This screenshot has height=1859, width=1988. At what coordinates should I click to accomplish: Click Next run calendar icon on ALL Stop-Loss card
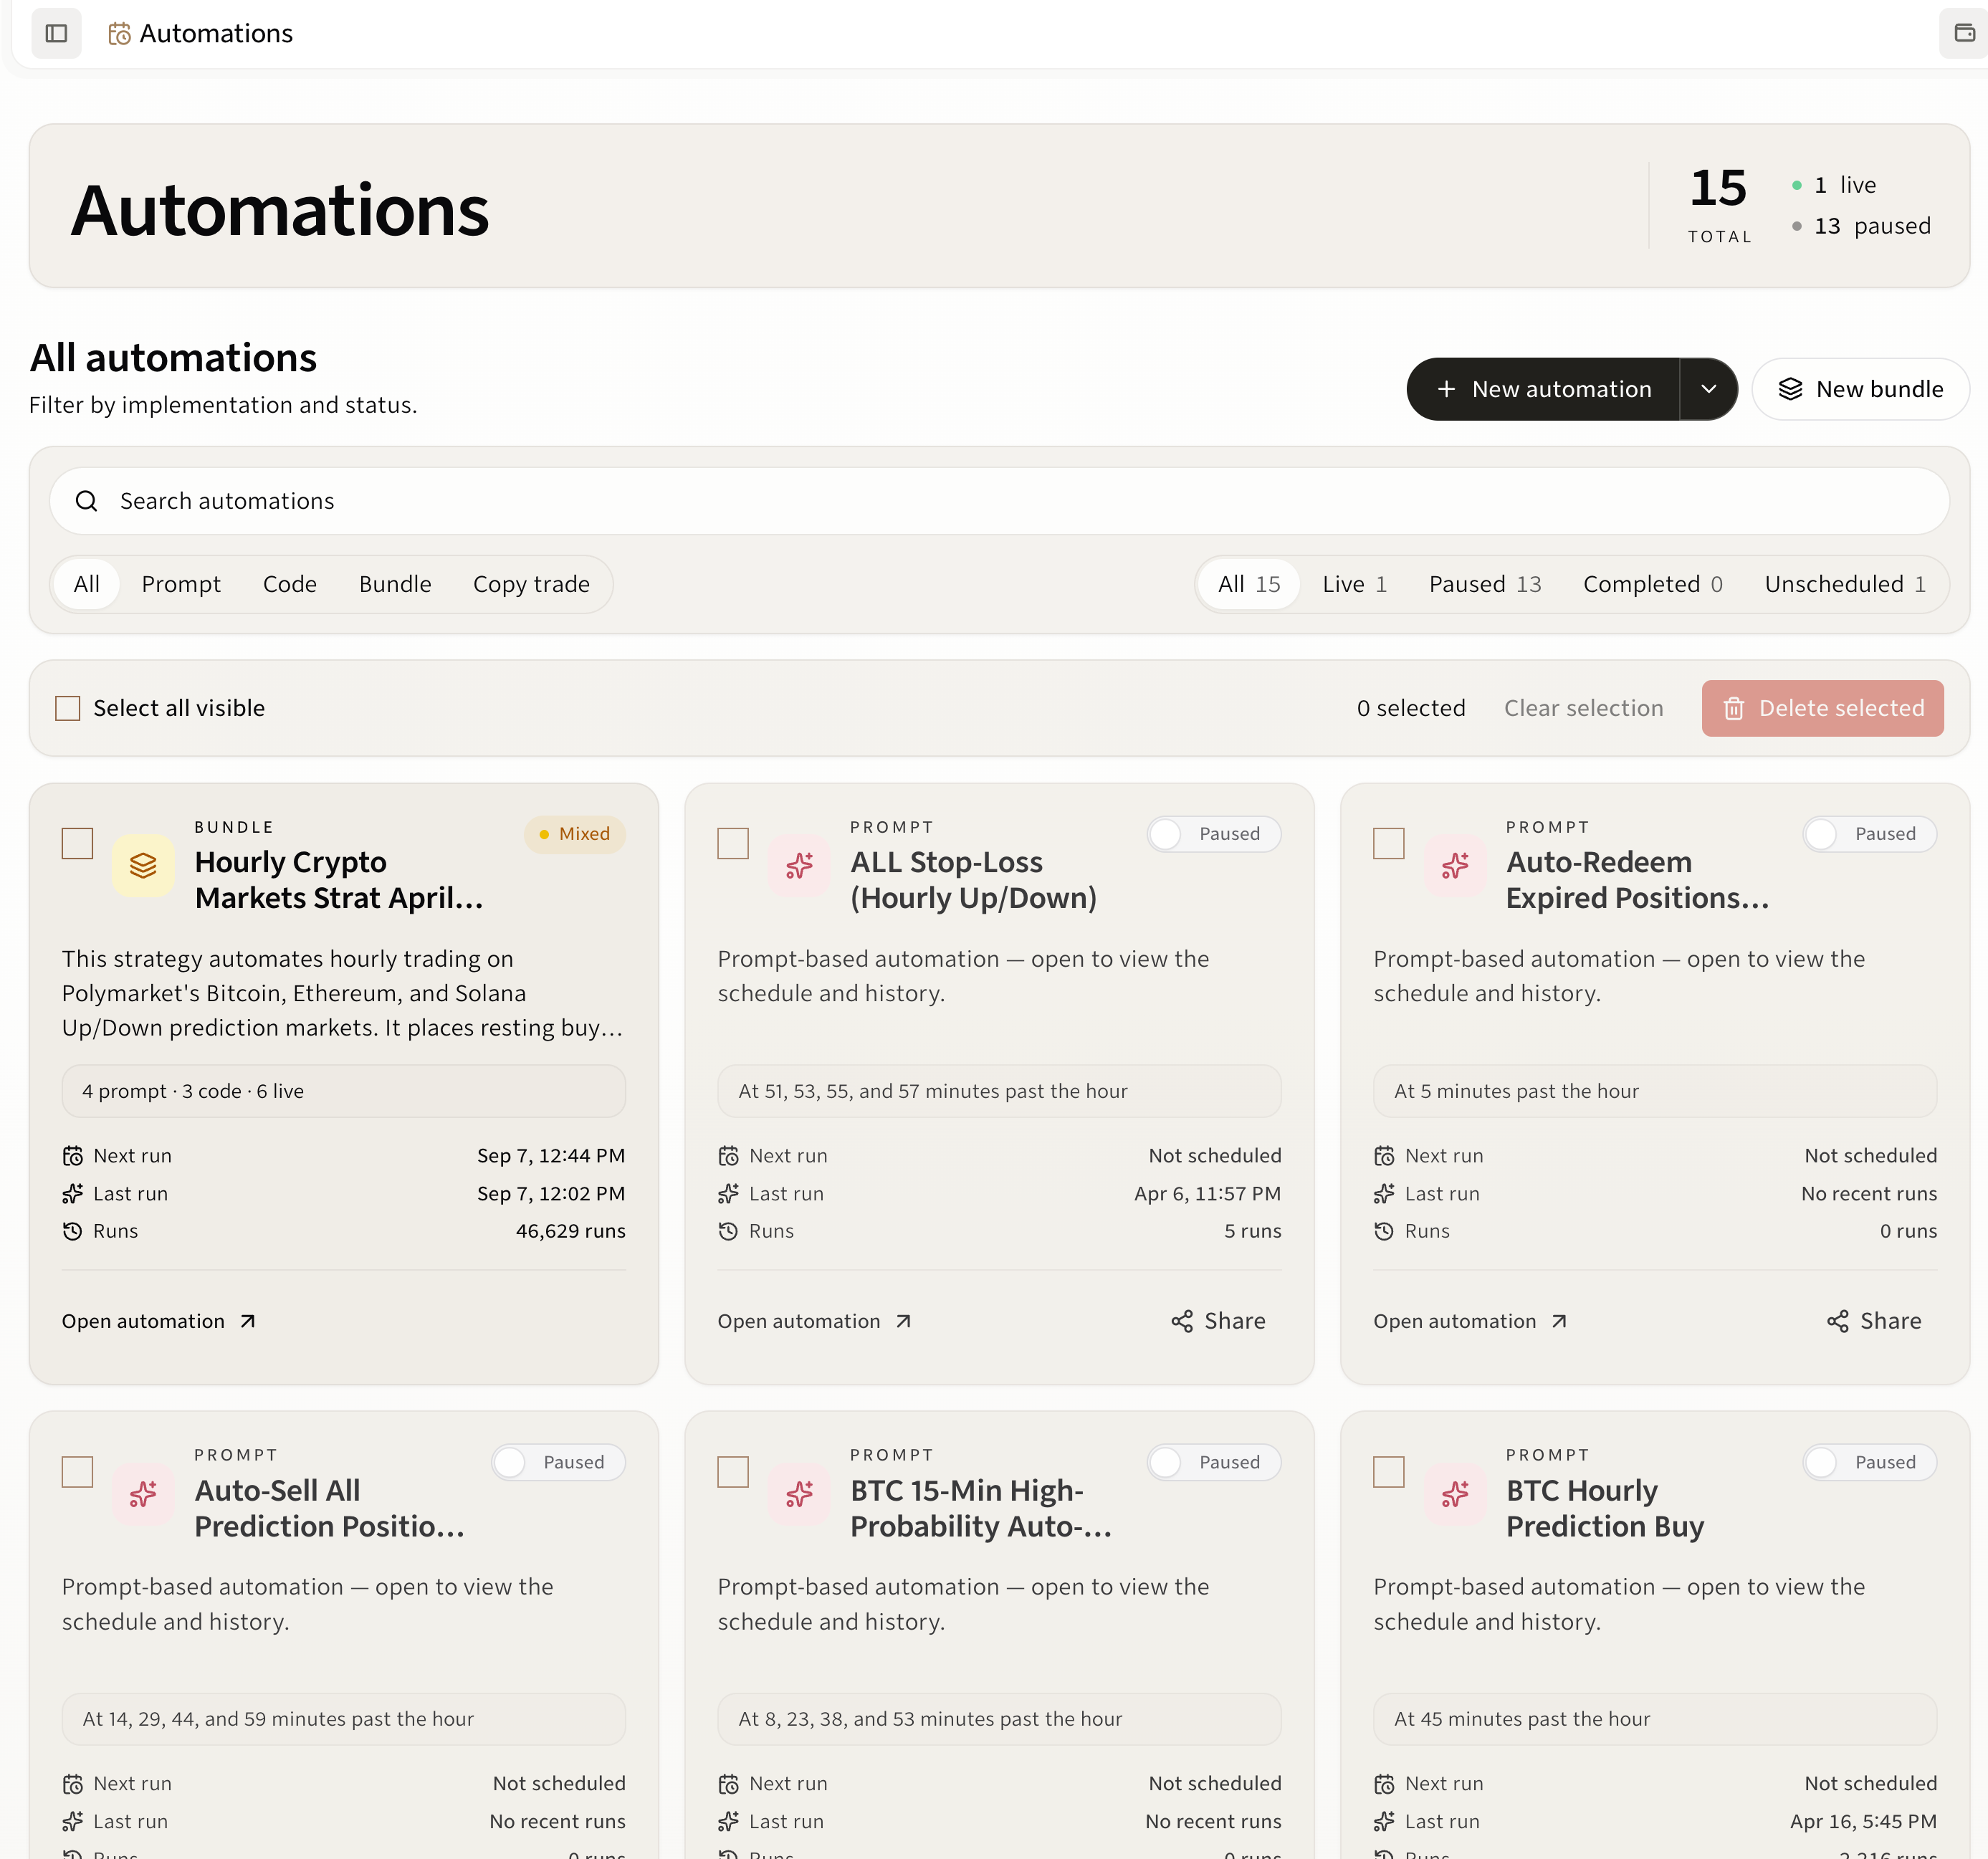pyautogui.click(x=728, y=1156)
